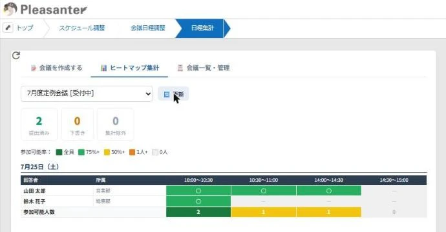
Task: Open スケジュール調整 breadcrumb
Action: [x=82, y=28]
